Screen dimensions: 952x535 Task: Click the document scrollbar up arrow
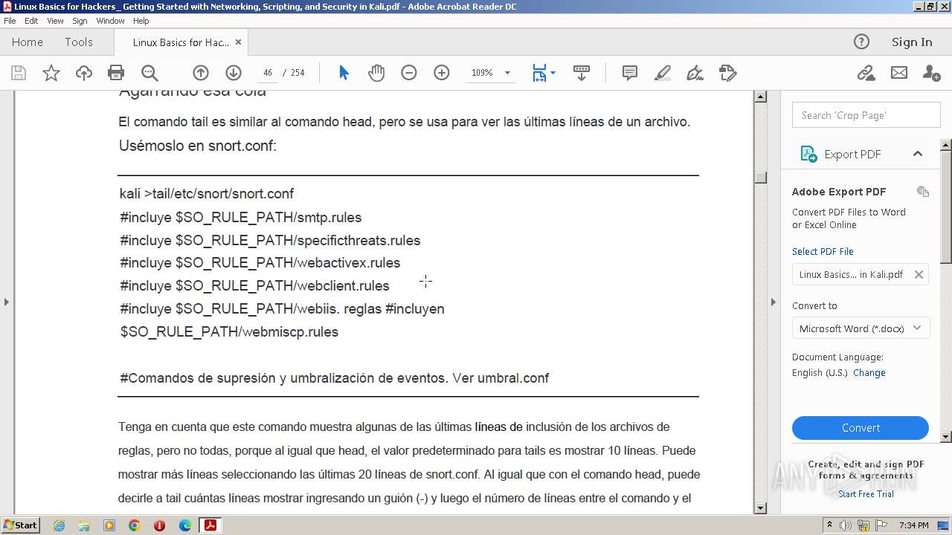(760, 97)
